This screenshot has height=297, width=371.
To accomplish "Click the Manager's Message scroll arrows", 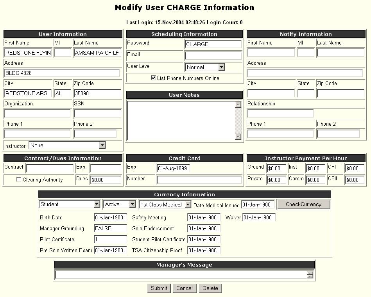I will click(x=310, y=275).
